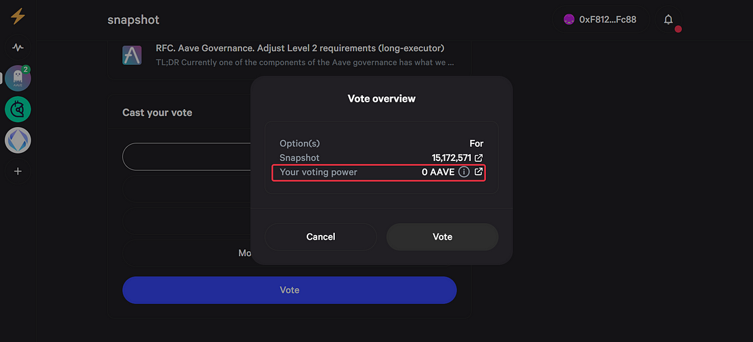Open notifications bell icon
The height and width of the screenshot is (342, 753).
pyautogui.click(x=668, y=20)
